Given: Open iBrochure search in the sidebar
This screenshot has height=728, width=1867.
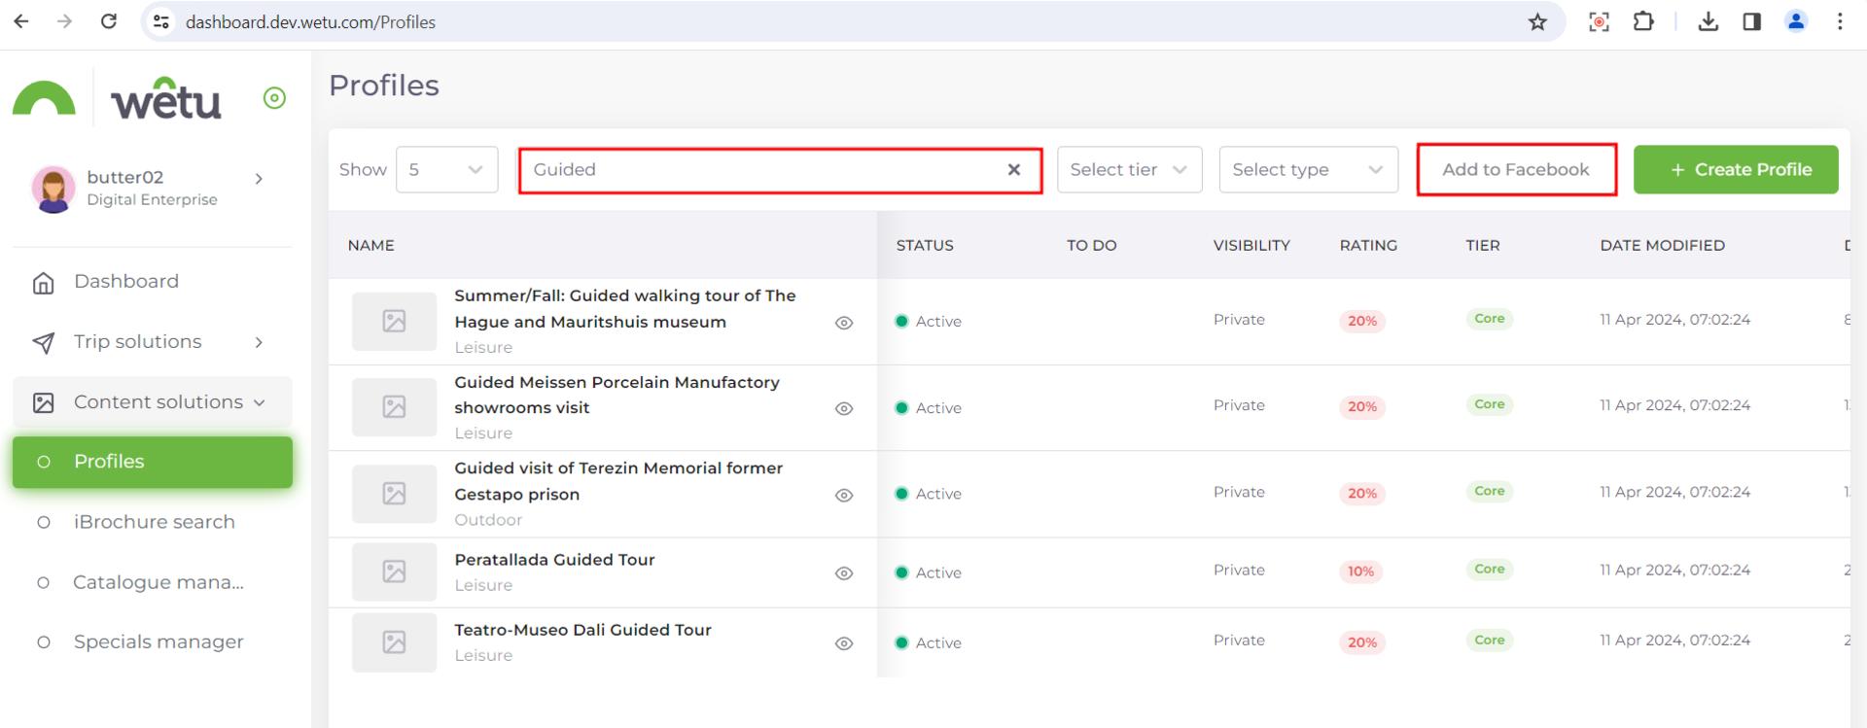Looking at the screenshot, I should pyautogui.click(x=154, y=522).
